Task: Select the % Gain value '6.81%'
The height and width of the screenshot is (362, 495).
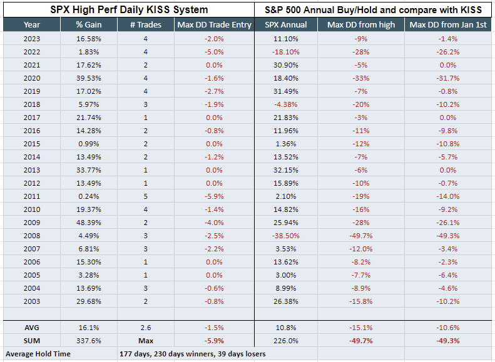Action: click(89, 249)
